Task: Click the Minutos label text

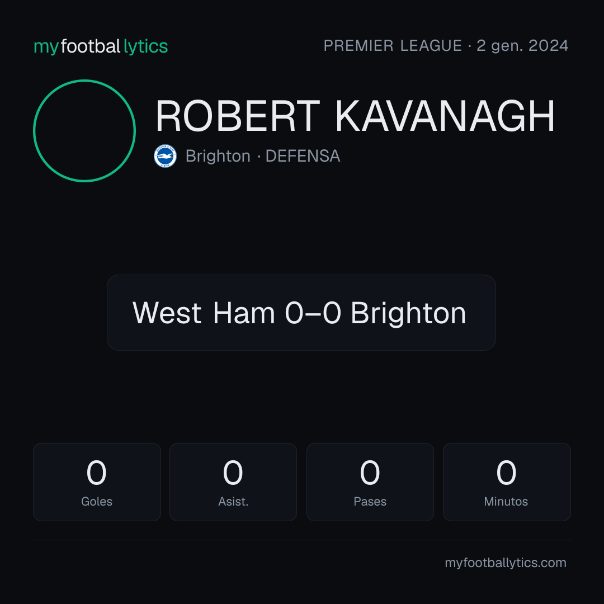Action: [x=506, y=502]
